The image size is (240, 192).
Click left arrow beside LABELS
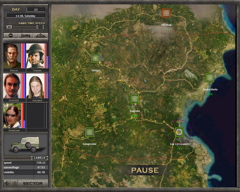[x=31, y=158]
